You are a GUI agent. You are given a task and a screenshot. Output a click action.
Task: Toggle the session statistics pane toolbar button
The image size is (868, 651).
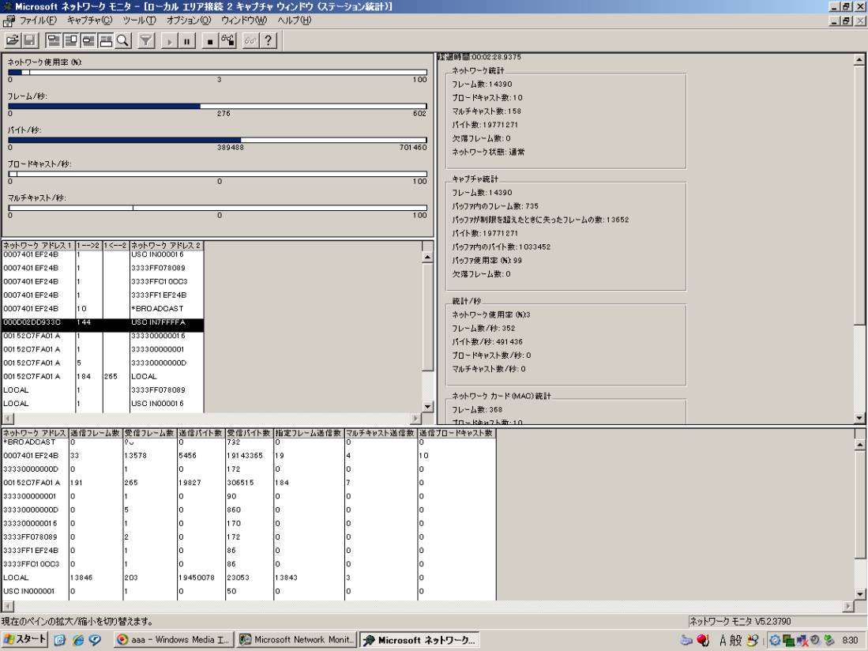pos(88,40)
